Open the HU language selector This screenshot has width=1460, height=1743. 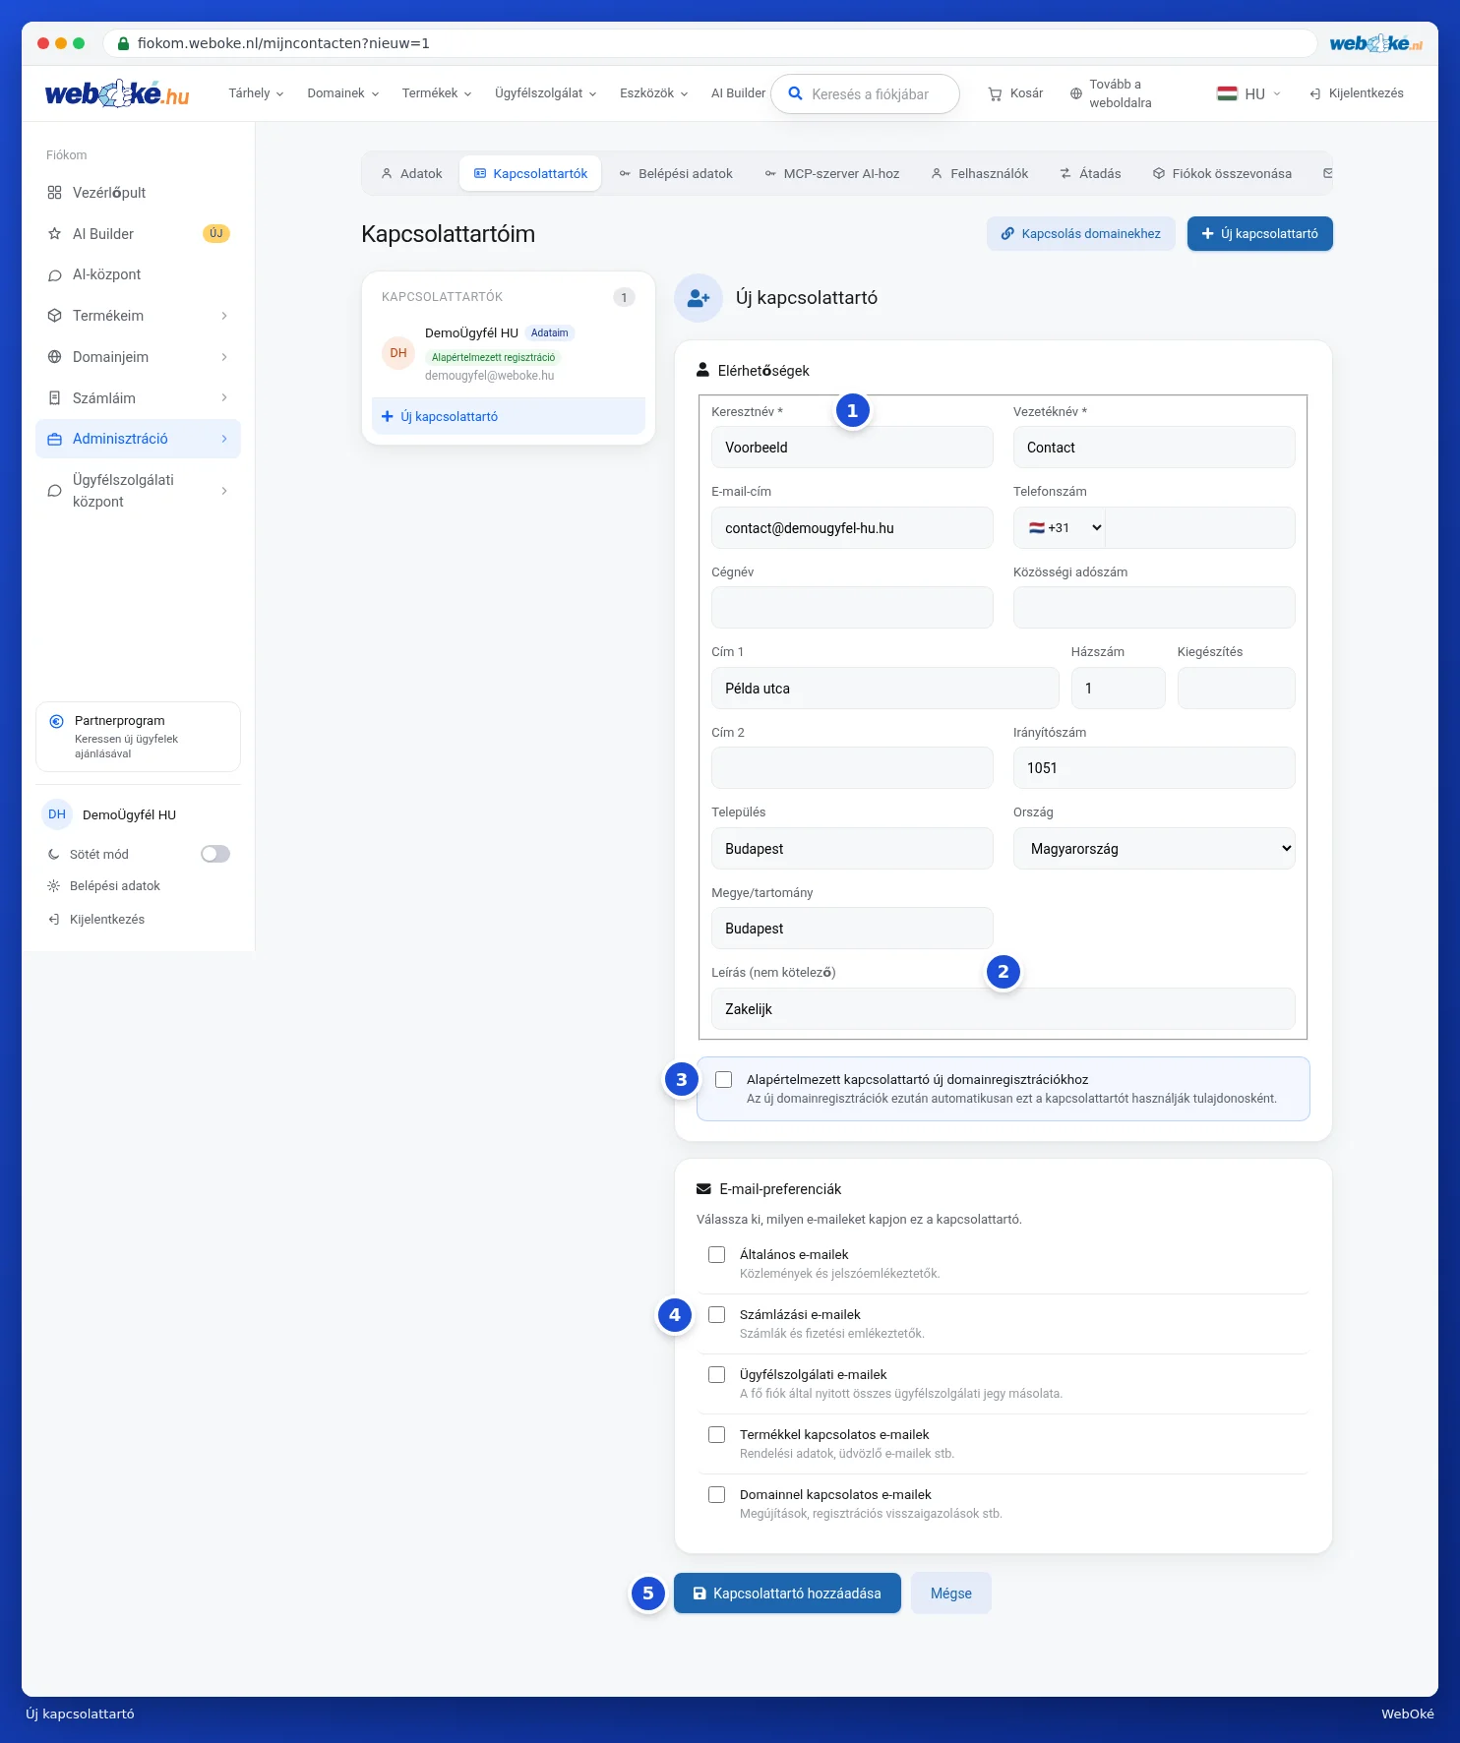(x=1248, y=93)
